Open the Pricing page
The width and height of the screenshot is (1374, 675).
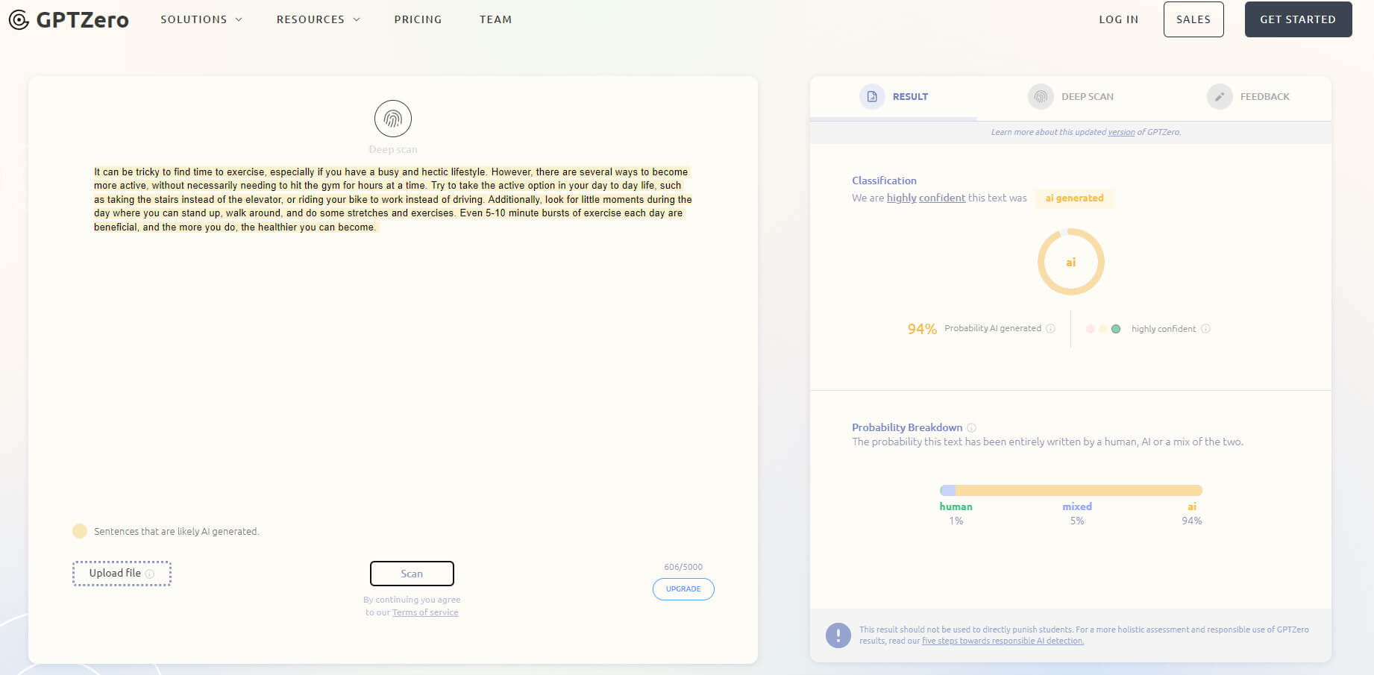(418, 19)
